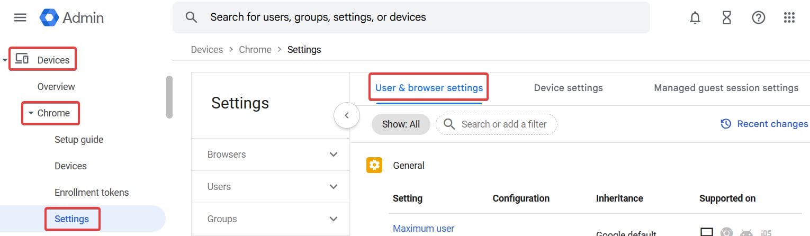Open the main hamburger menu
The image size is (810, 236).
click(20, 17)
